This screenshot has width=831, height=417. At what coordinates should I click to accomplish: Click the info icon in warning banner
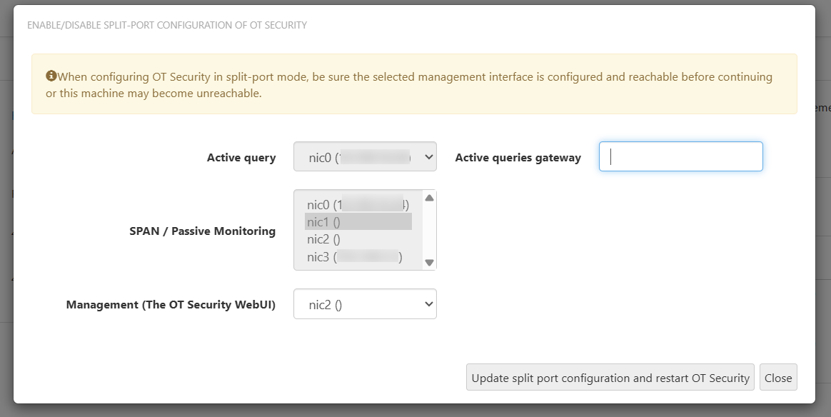click(51, 76)
